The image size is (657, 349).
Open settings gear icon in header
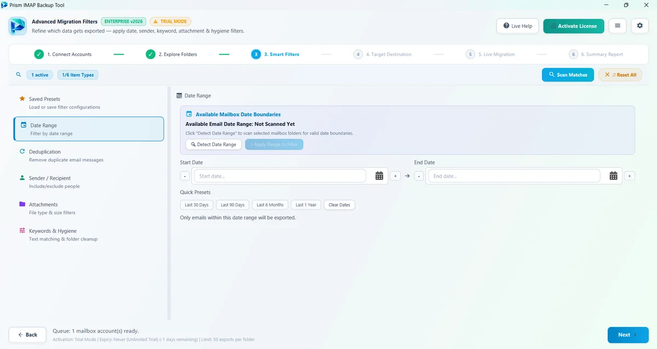[x=640, y=26]
